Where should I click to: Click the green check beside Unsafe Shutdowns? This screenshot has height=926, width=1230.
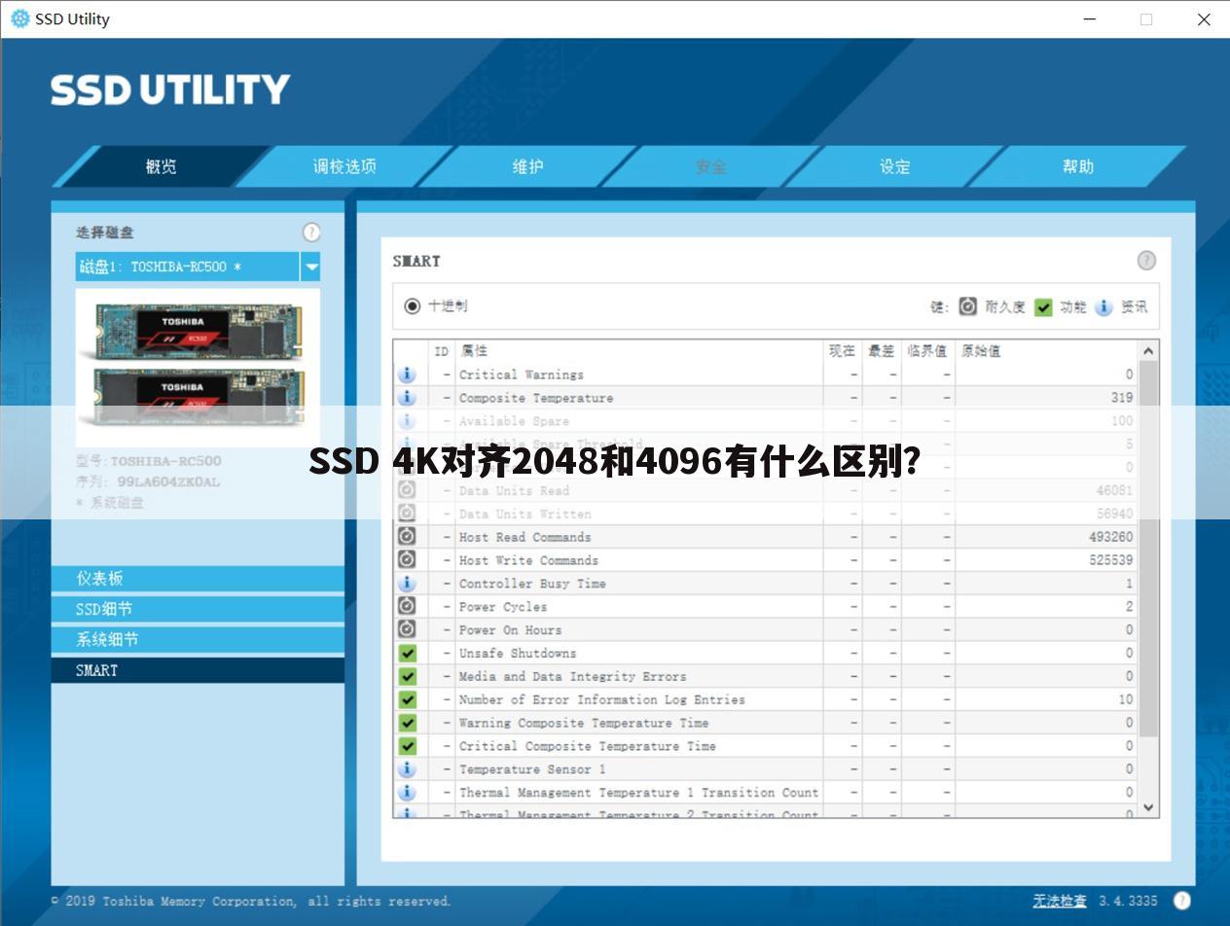point(406,653)
